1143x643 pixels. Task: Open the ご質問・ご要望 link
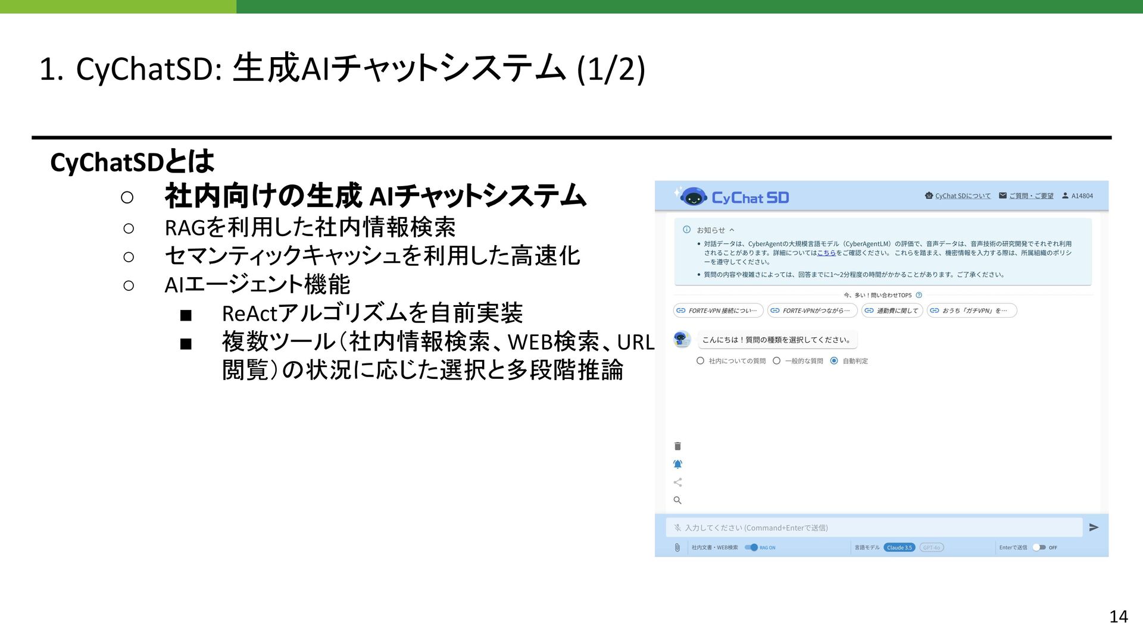pos(1031,196)
